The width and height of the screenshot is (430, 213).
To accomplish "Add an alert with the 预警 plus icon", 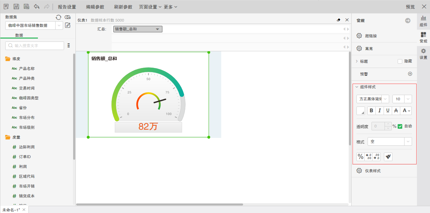I will (x=410, y=74).
